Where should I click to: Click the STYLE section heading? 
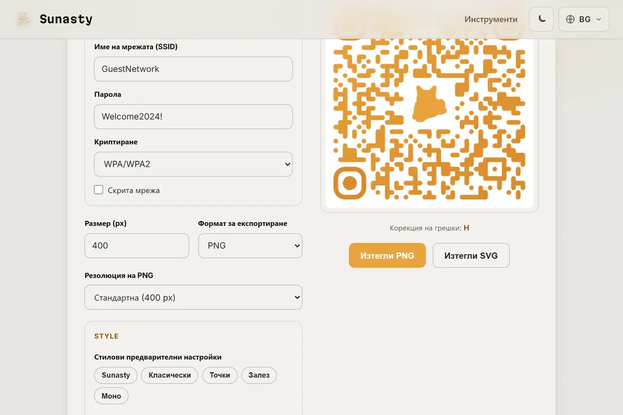click(106, 336)
